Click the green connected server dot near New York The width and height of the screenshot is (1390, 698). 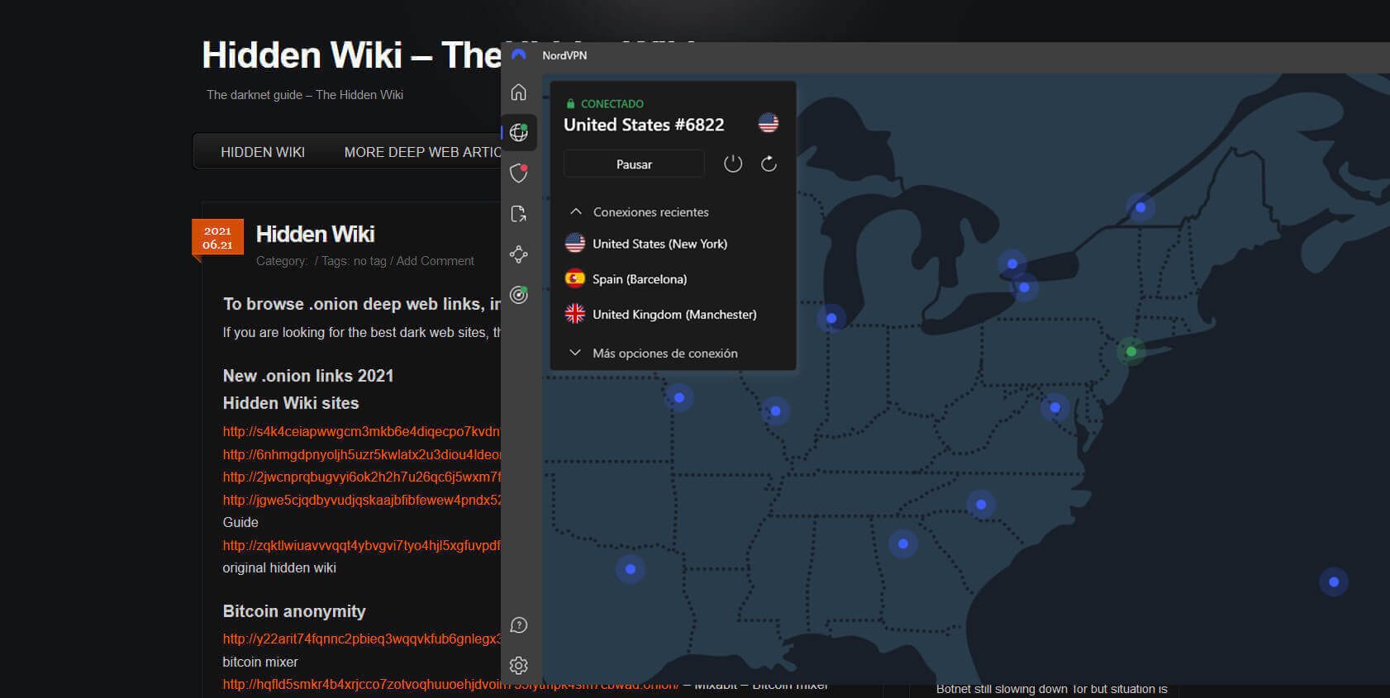tap(1131, 352)
